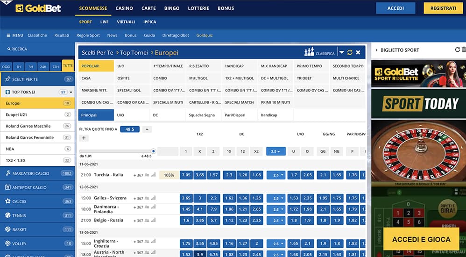Viewport: 466px width, 257px height.
Task: Select the Squadra Segna tab
Action: coord(204,115)
